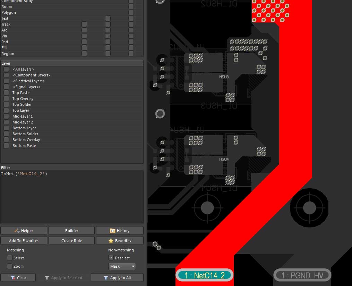The height and width of the screenshot is (286, 352).
Task: Enable the Zoom matching checkbox
Action: pyautogui.click(x=10, y=266)
